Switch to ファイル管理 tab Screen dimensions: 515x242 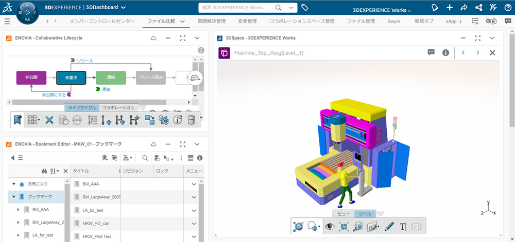[361, 21]
